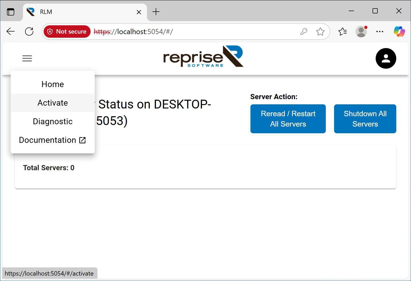Click the Total Servers: 0 text
This screenshot has width=411, height=281.
49,168
